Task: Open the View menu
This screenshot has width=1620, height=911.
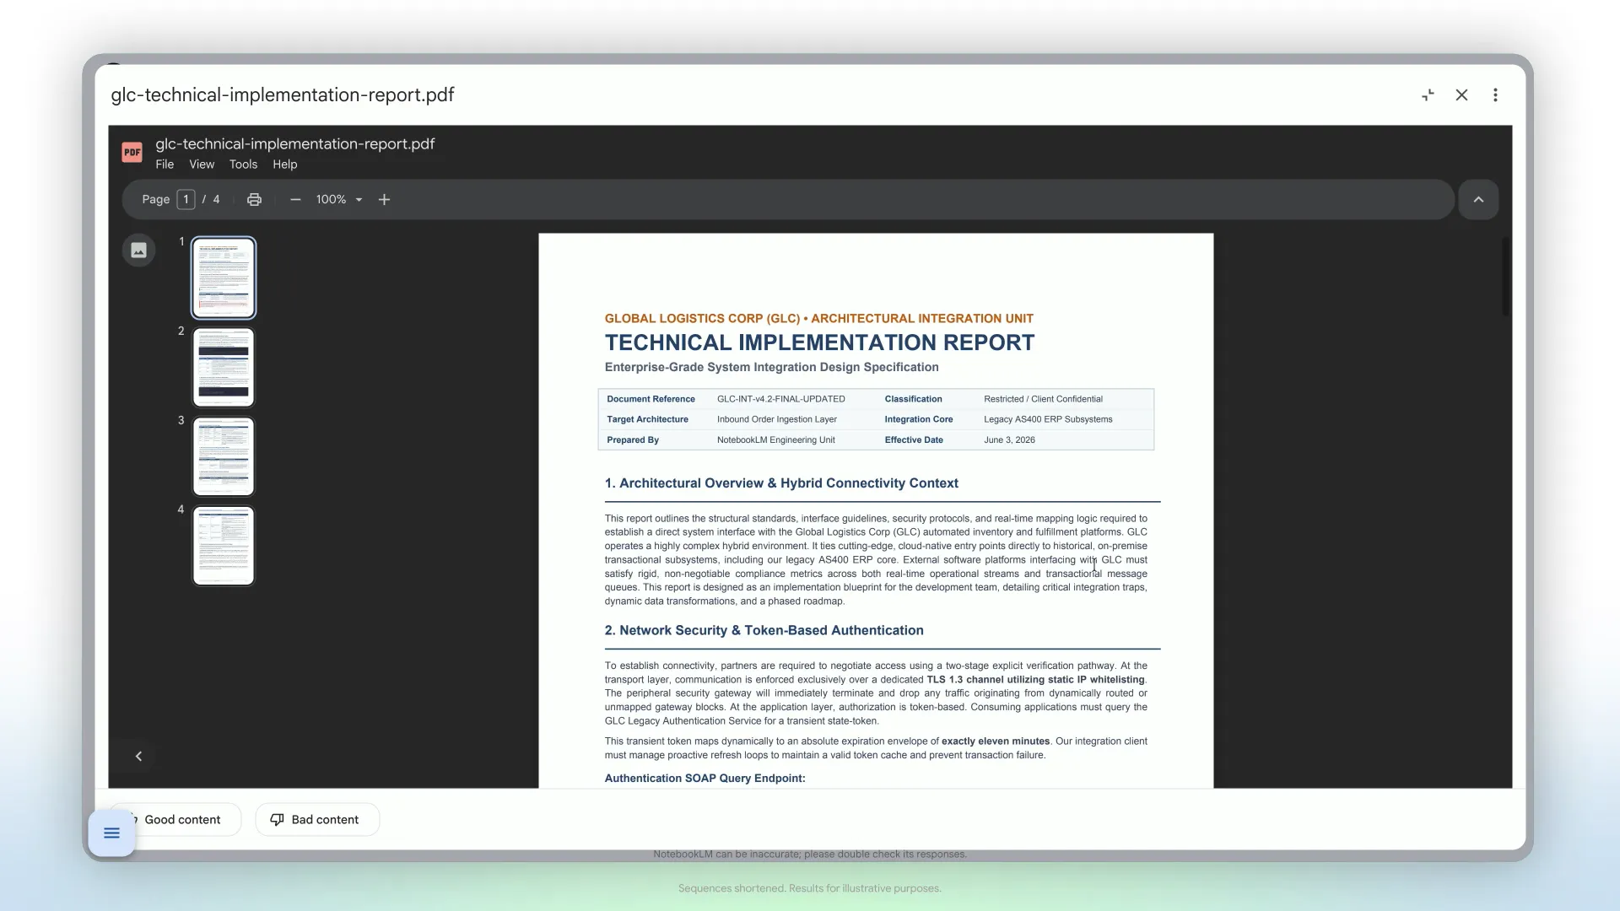Action: pos(202,164)
